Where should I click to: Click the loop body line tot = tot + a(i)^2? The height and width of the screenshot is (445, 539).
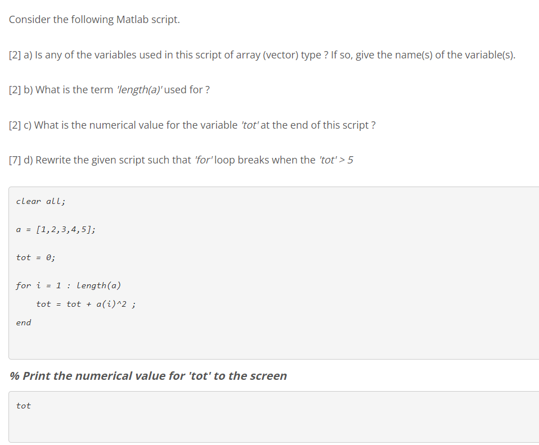[86, 304]
